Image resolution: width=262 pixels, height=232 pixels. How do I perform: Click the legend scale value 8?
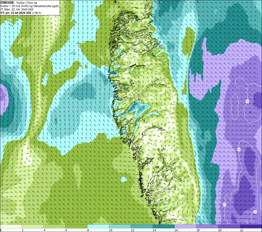click(88, 230)
